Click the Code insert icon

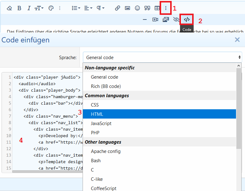pyautogui.click(x=187, y=20)
